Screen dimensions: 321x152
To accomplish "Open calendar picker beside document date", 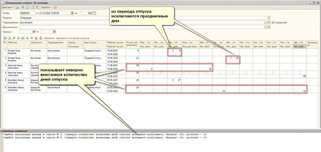I will [72, 13].
